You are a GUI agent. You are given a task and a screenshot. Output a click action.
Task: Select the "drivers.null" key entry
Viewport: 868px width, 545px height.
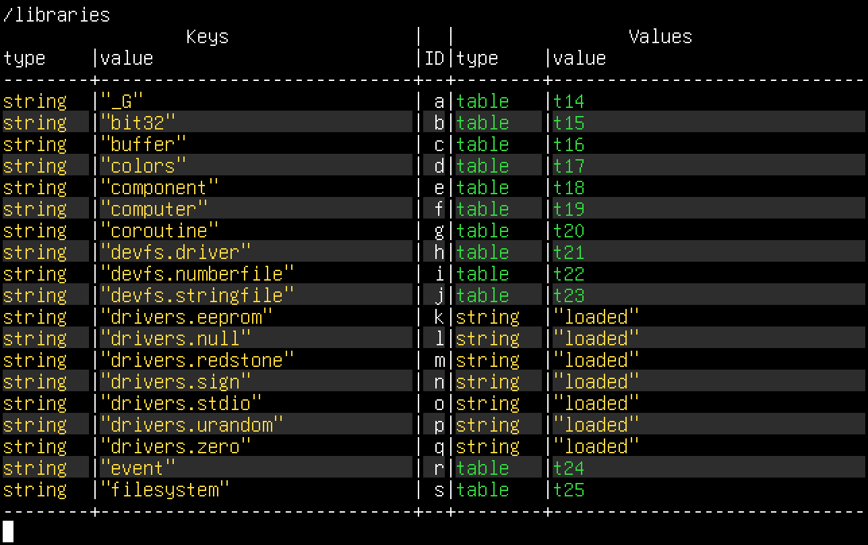tap(176, 339)
